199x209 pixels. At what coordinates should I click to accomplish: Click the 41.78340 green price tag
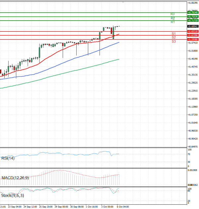193,13
